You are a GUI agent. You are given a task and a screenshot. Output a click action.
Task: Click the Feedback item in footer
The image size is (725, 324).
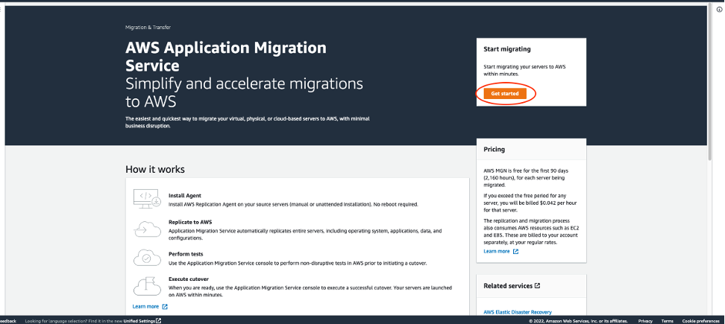click(8, 321)
